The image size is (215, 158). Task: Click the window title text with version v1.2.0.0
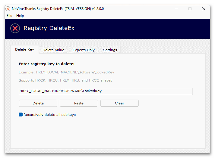click(x=58, y=9)
